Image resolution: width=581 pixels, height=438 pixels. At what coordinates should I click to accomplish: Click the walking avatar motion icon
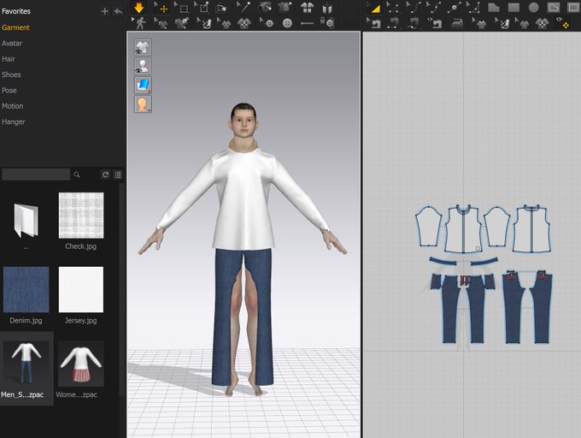tap(139, 23)
